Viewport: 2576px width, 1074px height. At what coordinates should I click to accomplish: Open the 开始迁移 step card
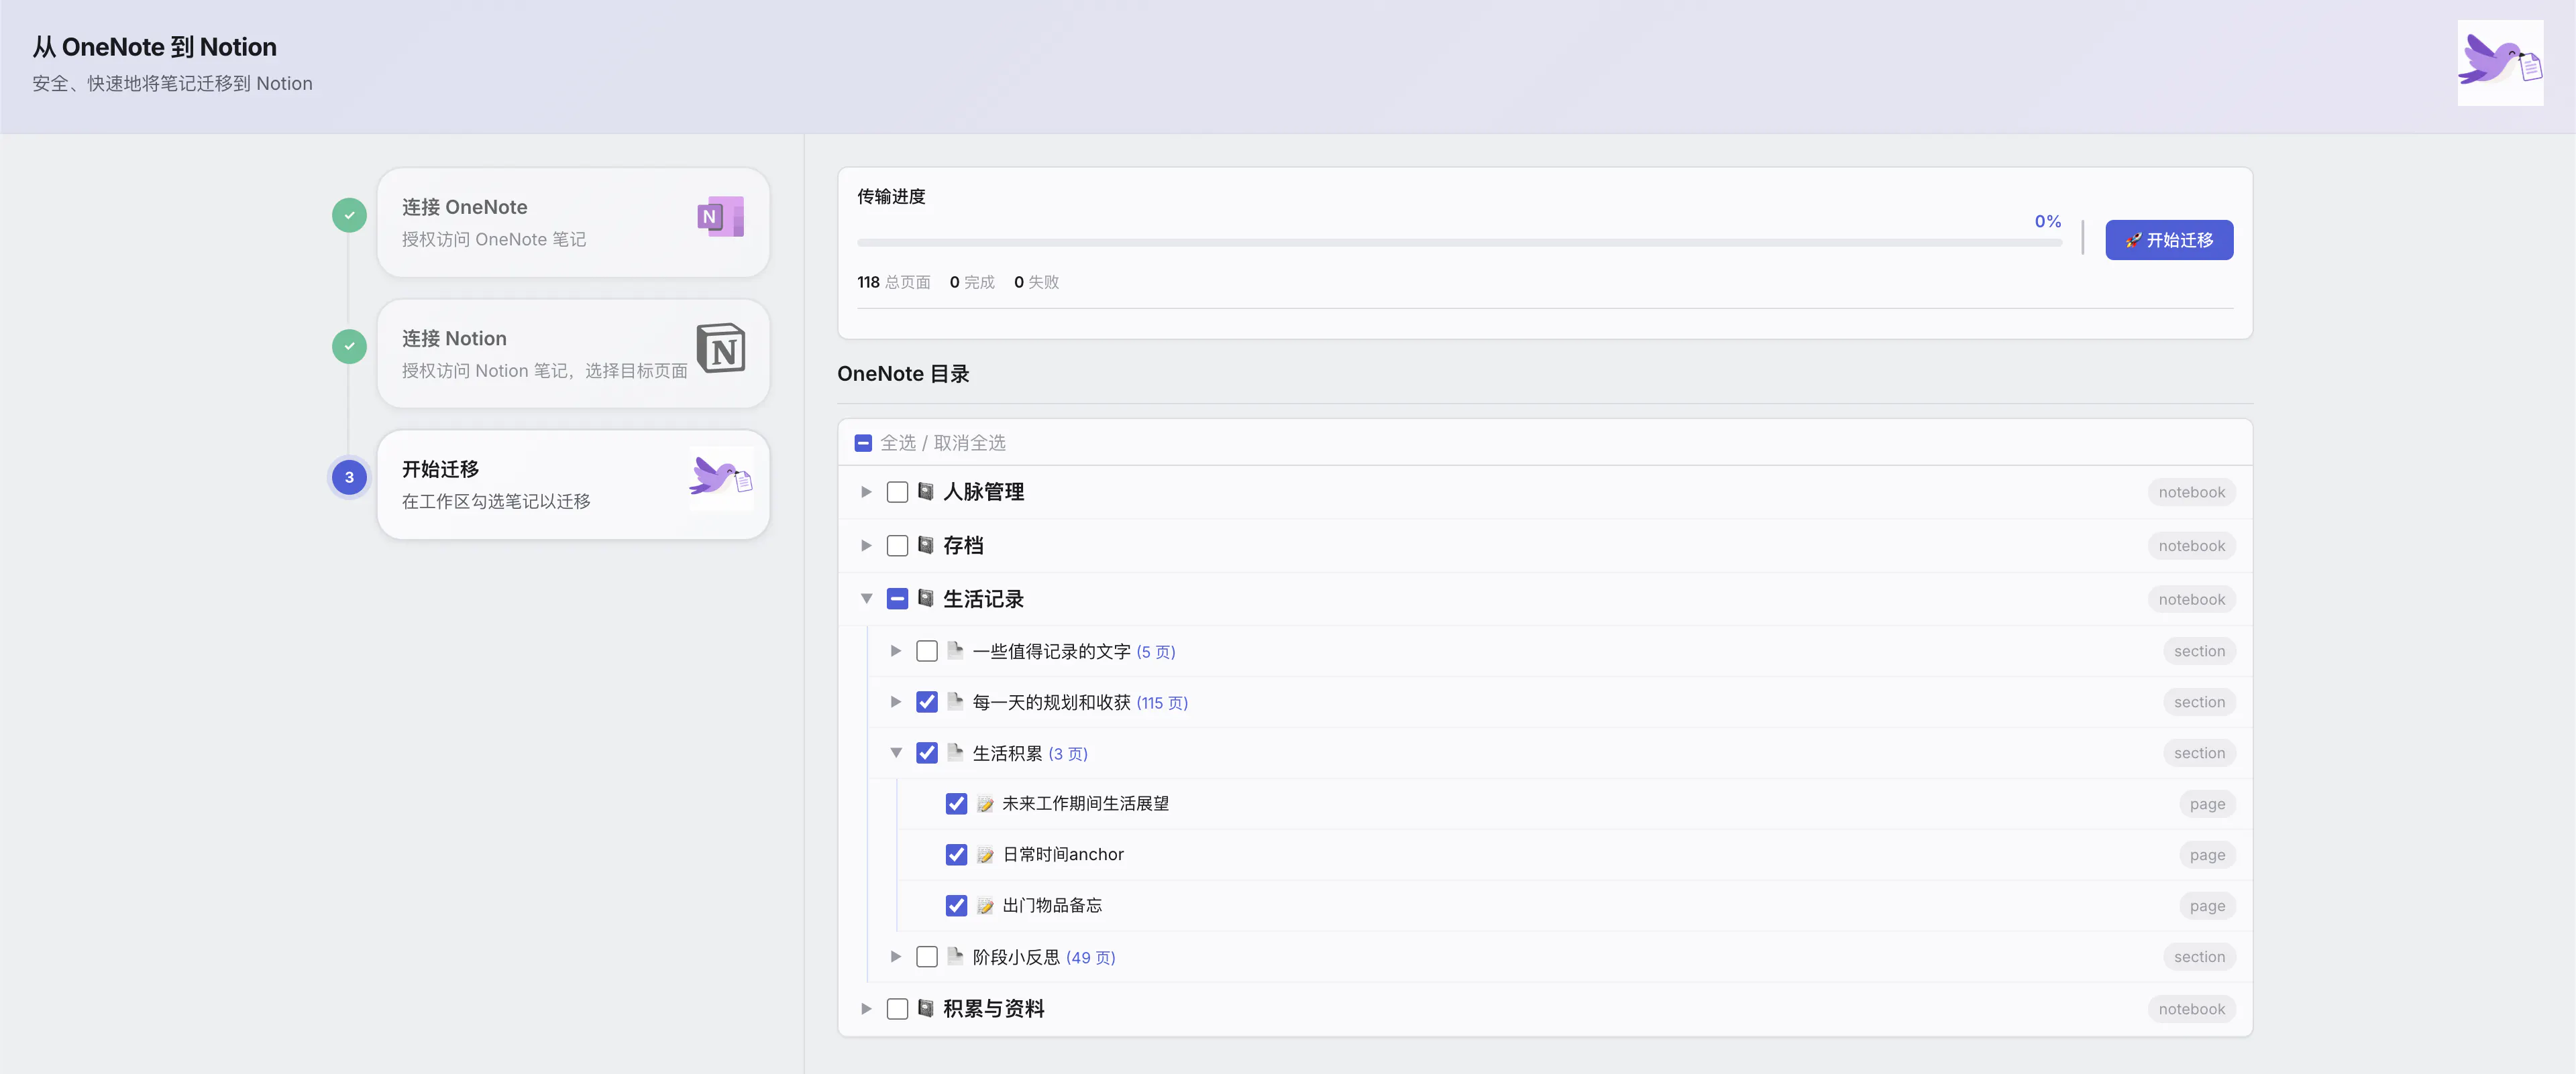(573, 485)
